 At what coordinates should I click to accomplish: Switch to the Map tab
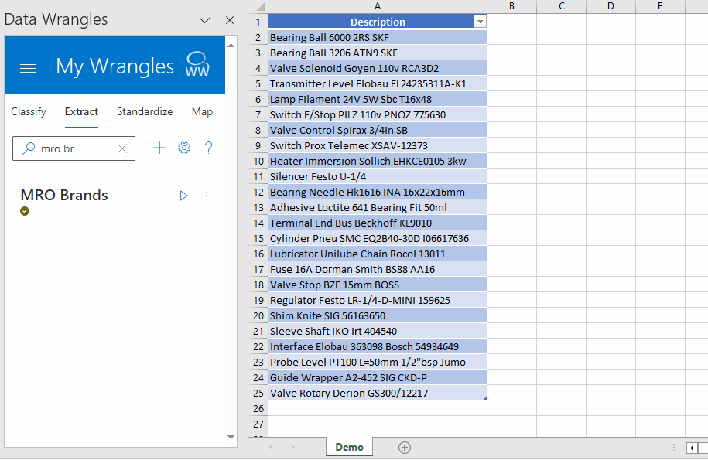point(202,112)
